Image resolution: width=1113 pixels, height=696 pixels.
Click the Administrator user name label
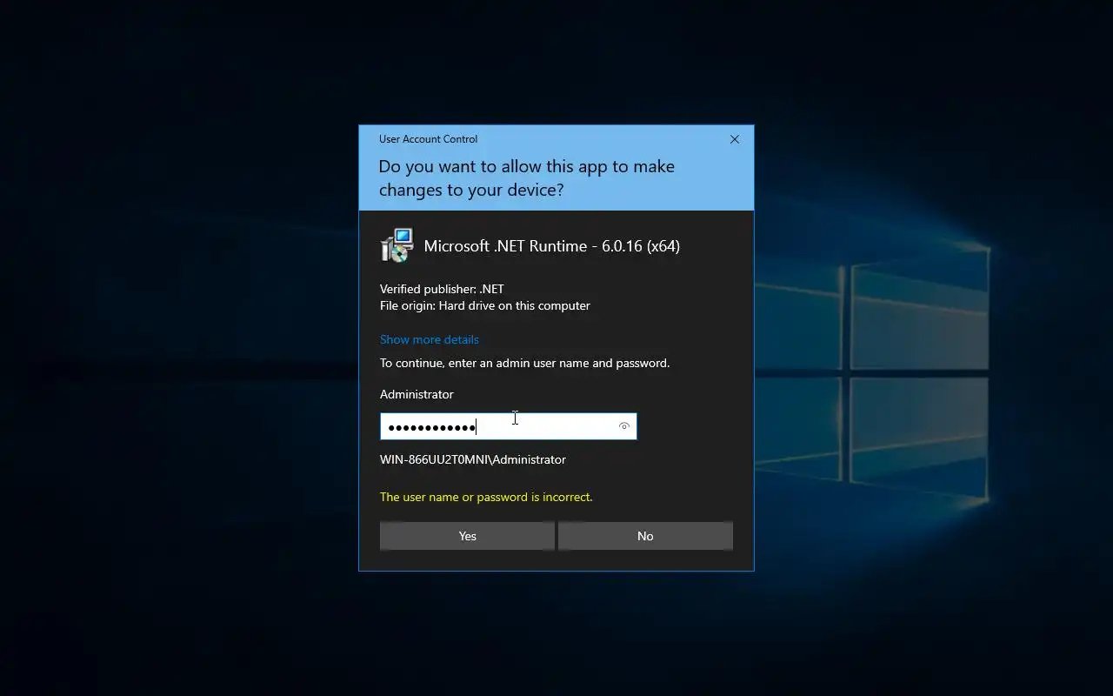pyautogui.click(x=417, y=394)
